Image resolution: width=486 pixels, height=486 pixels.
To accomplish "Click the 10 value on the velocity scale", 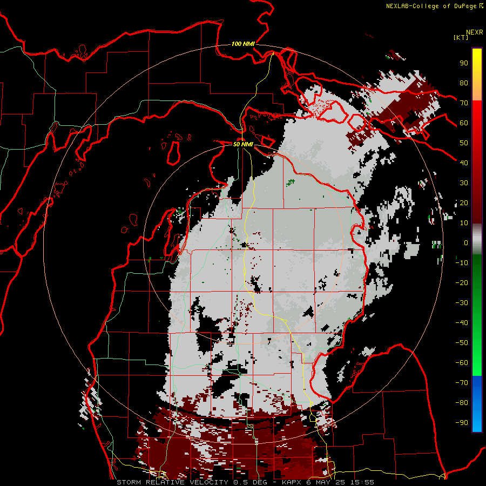I will pyautogui.click(x=464, y=223).
